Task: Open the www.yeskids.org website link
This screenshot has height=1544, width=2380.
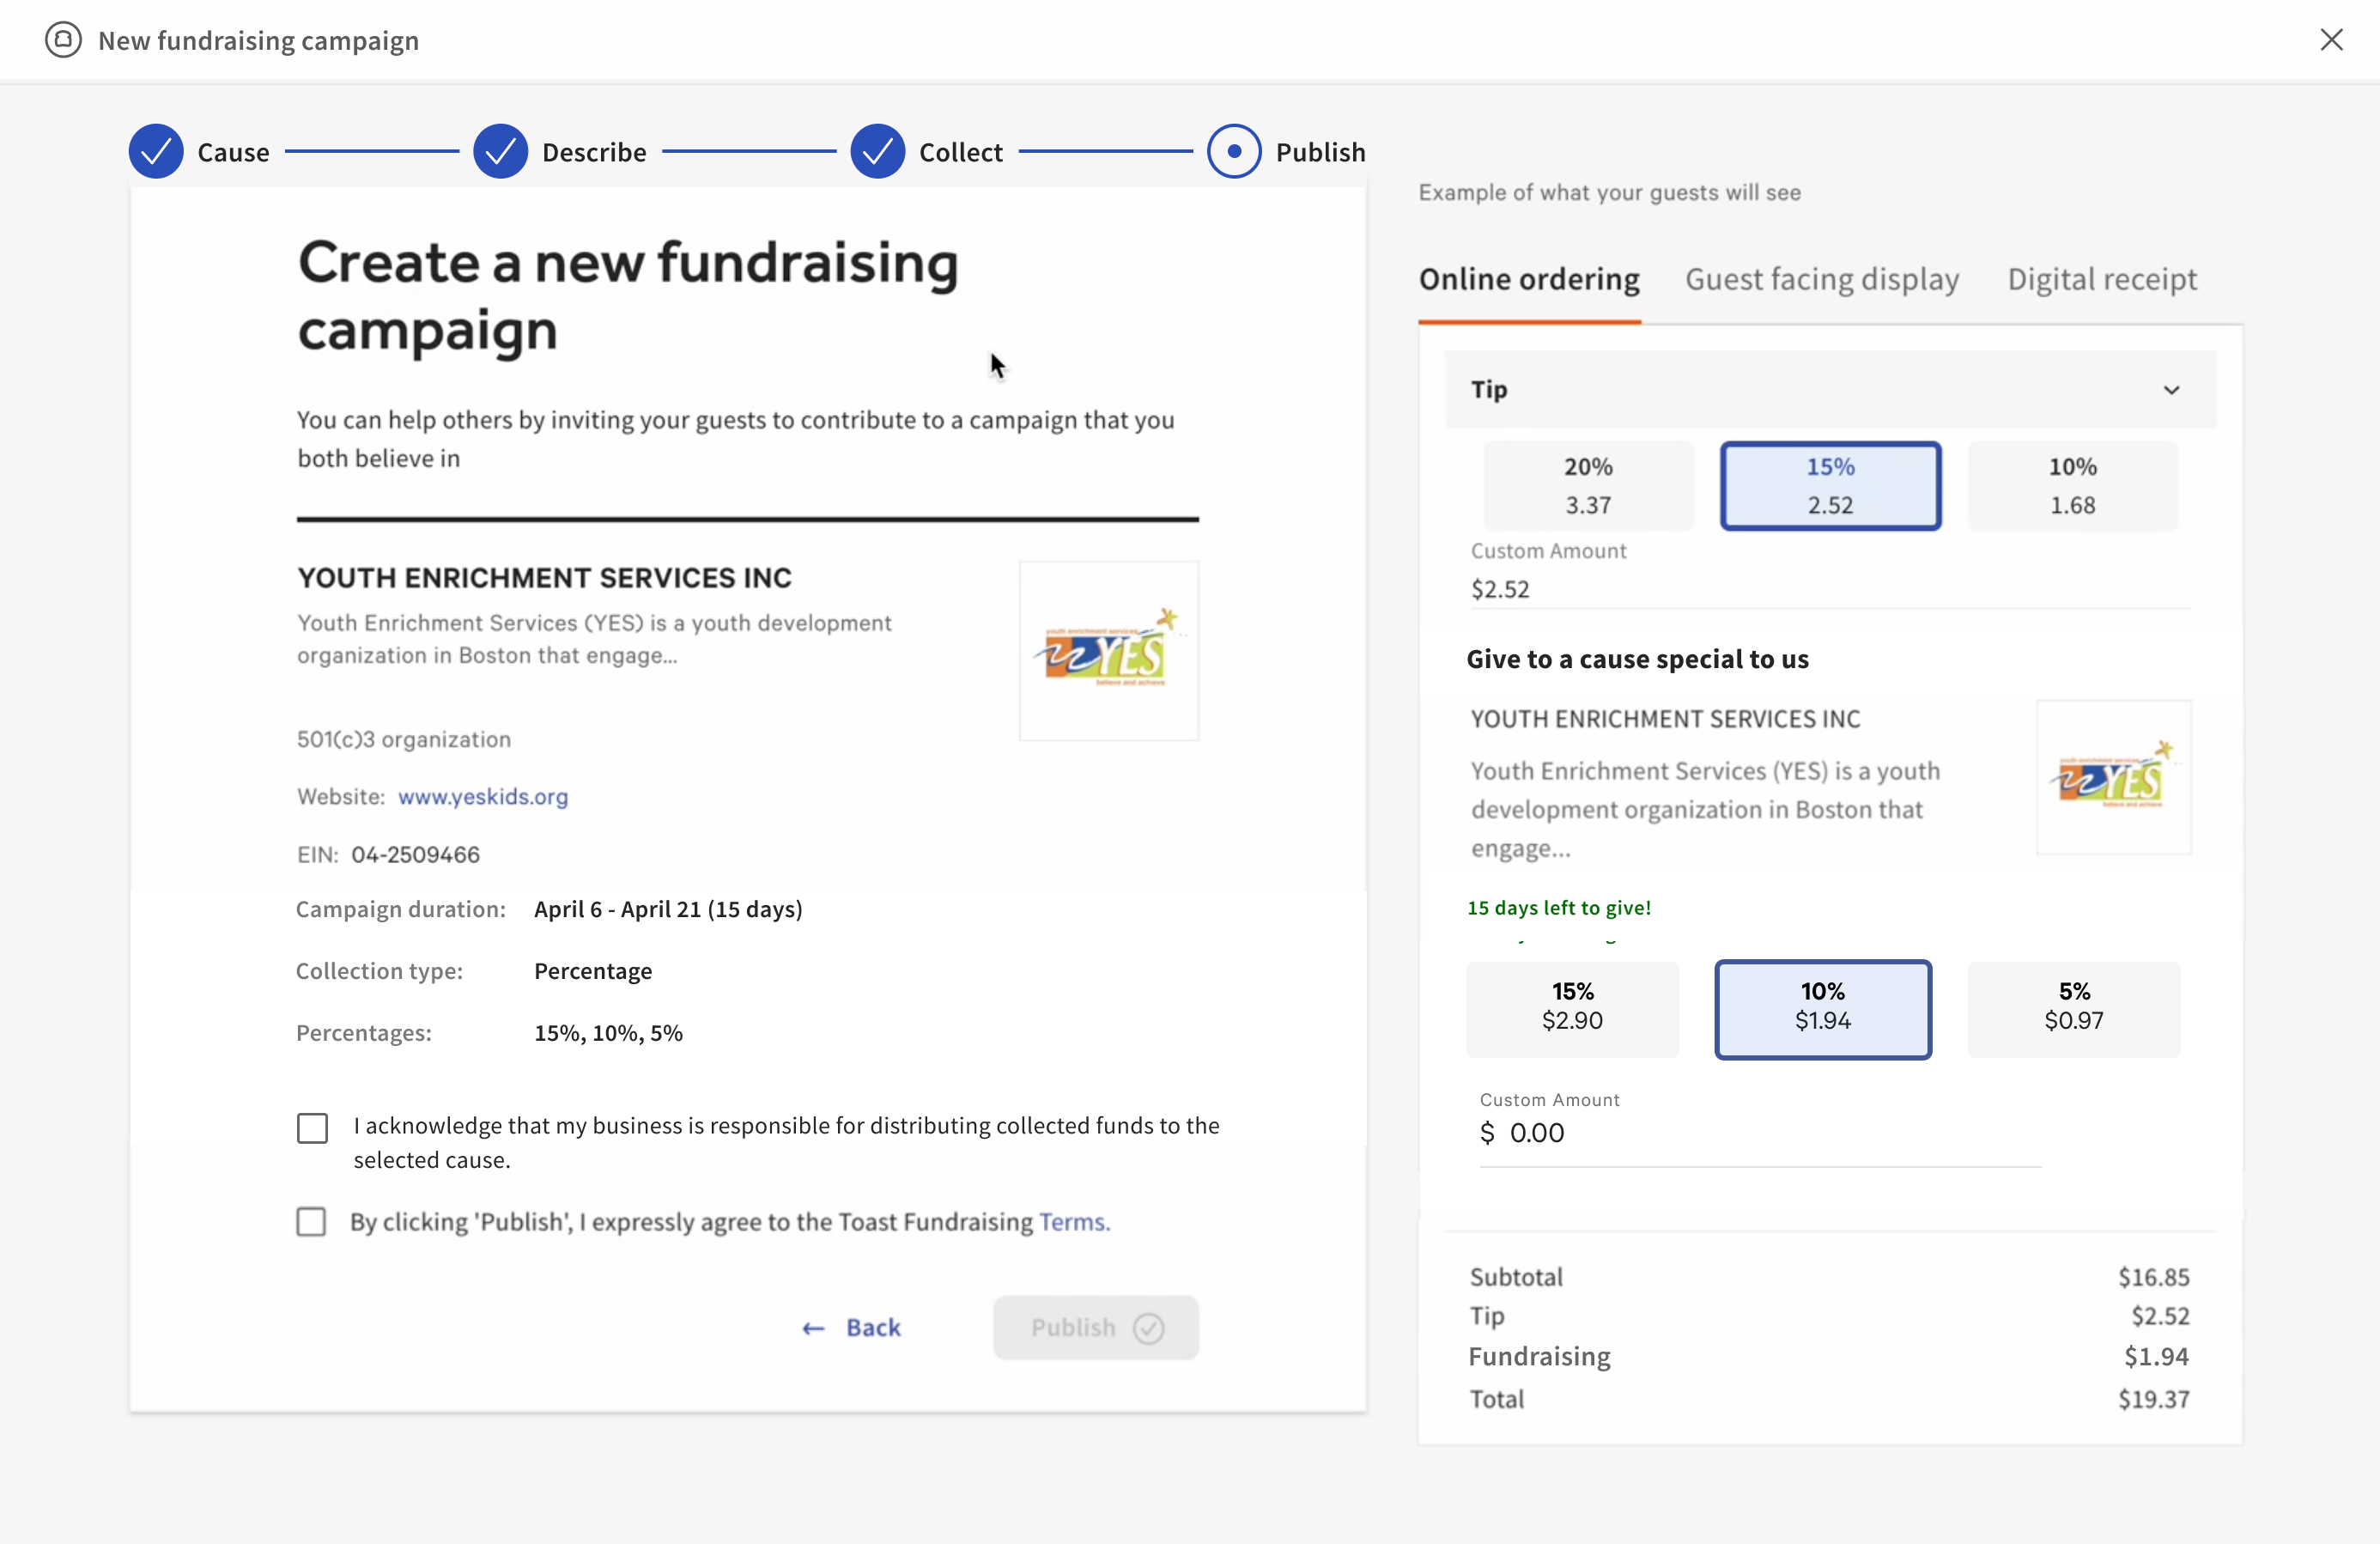Action: [483, 797]
